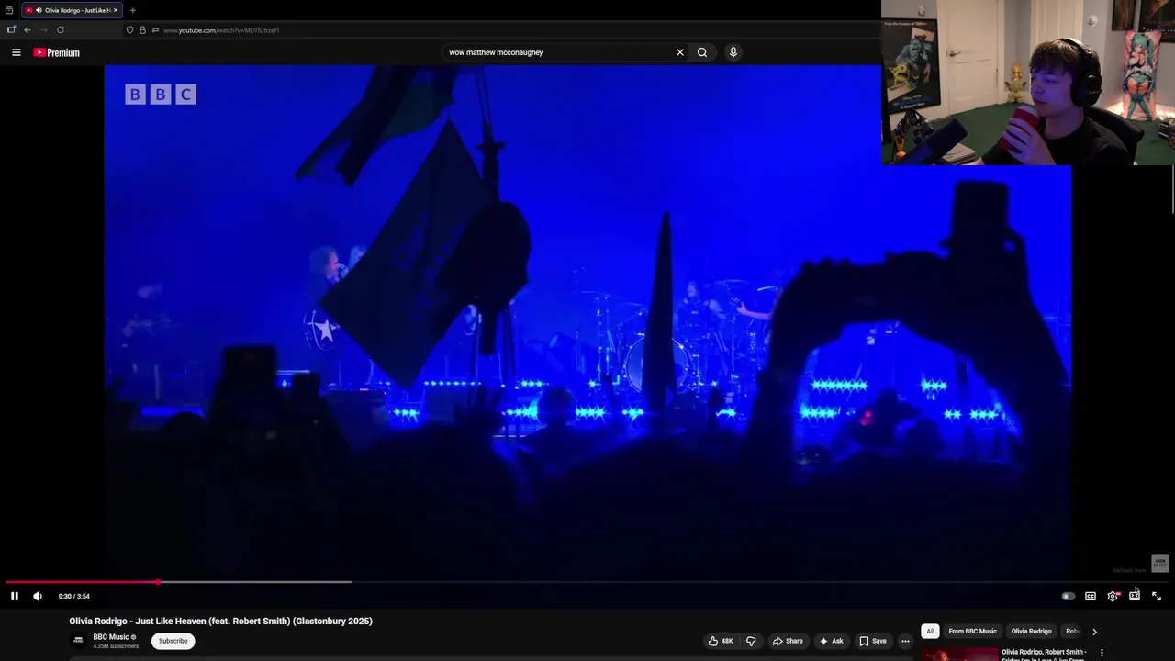Open the Friday I'm in Love thumbnail
Viewport: 1175px width, 661px height.
click(959, 655)
